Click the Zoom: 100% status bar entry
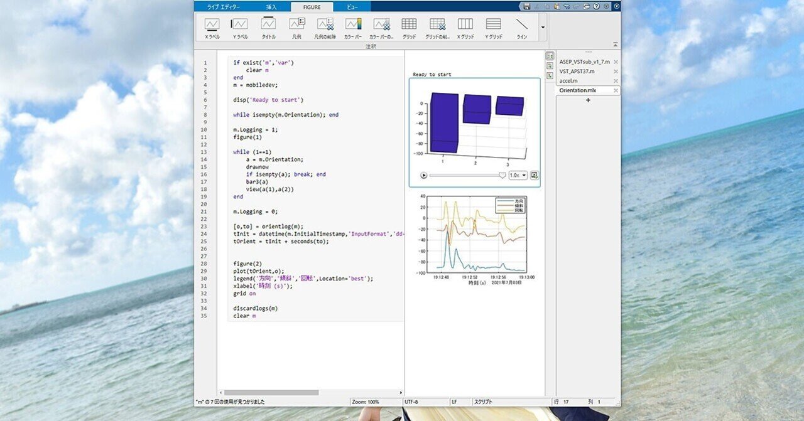 (x=375, y=402)
